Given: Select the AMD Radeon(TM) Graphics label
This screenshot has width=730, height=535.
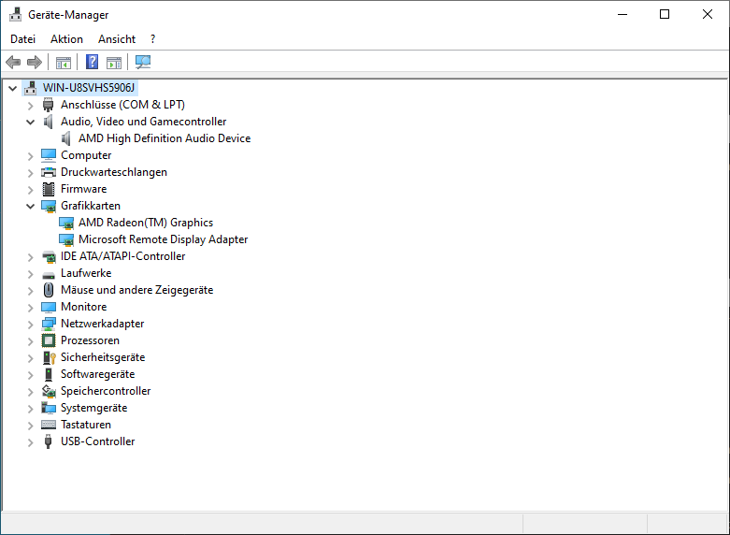Looking at the screenshot, I should (x=146, y=223).
